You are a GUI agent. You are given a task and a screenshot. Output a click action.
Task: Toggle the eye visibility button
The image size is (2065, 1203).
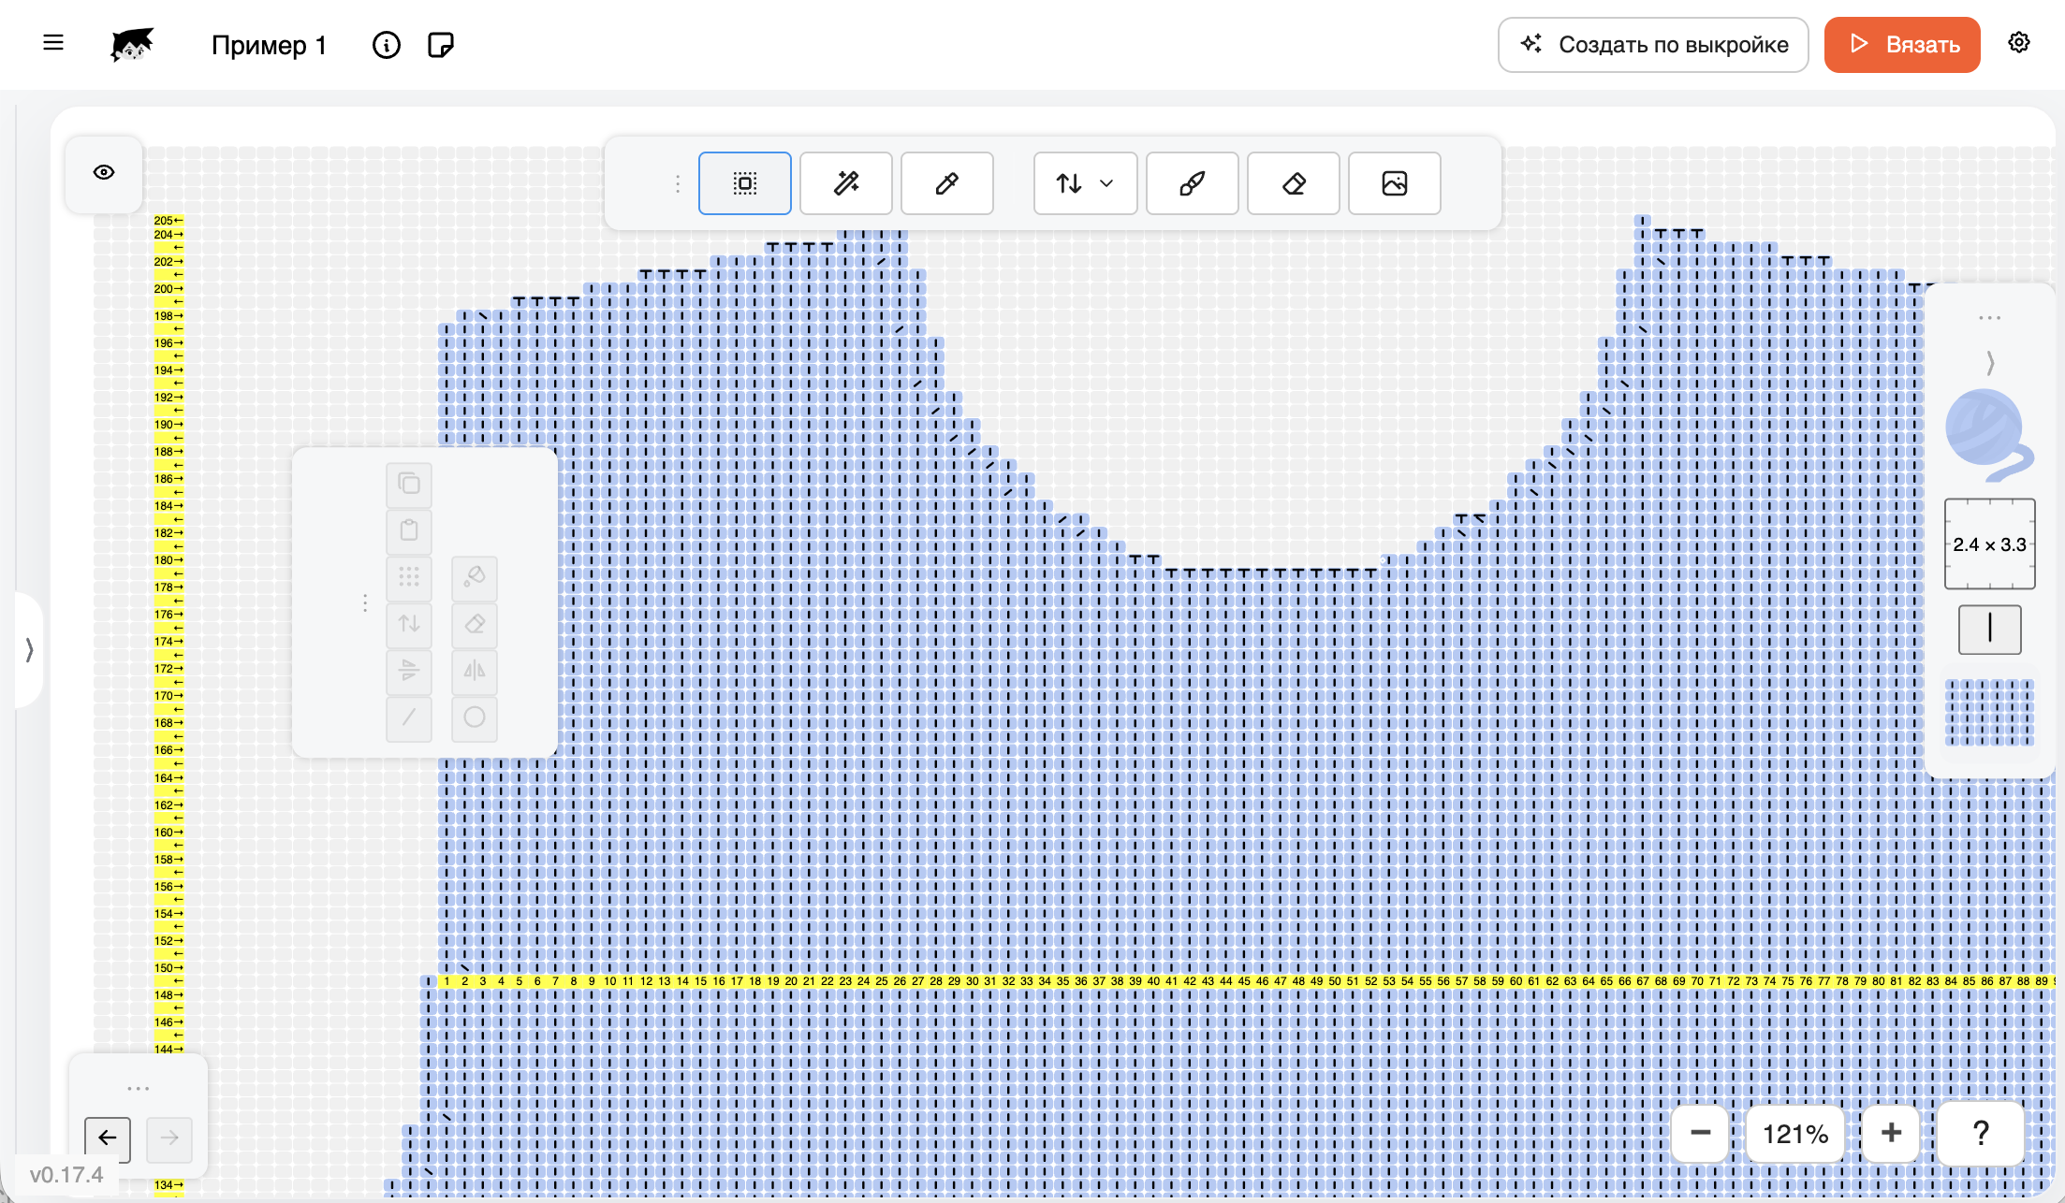pos(104,172)
